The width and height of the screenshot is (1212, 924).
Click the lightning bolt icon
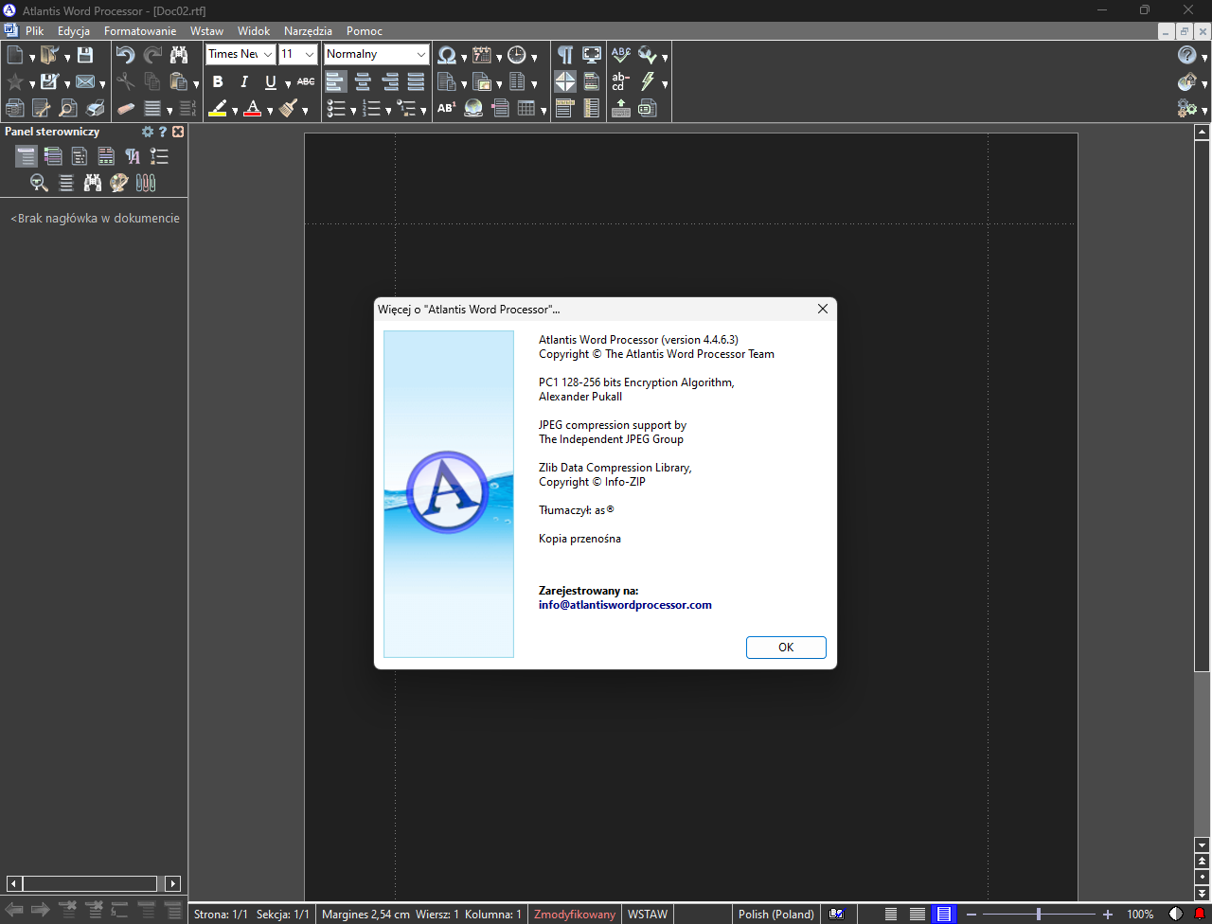(648, 81)
